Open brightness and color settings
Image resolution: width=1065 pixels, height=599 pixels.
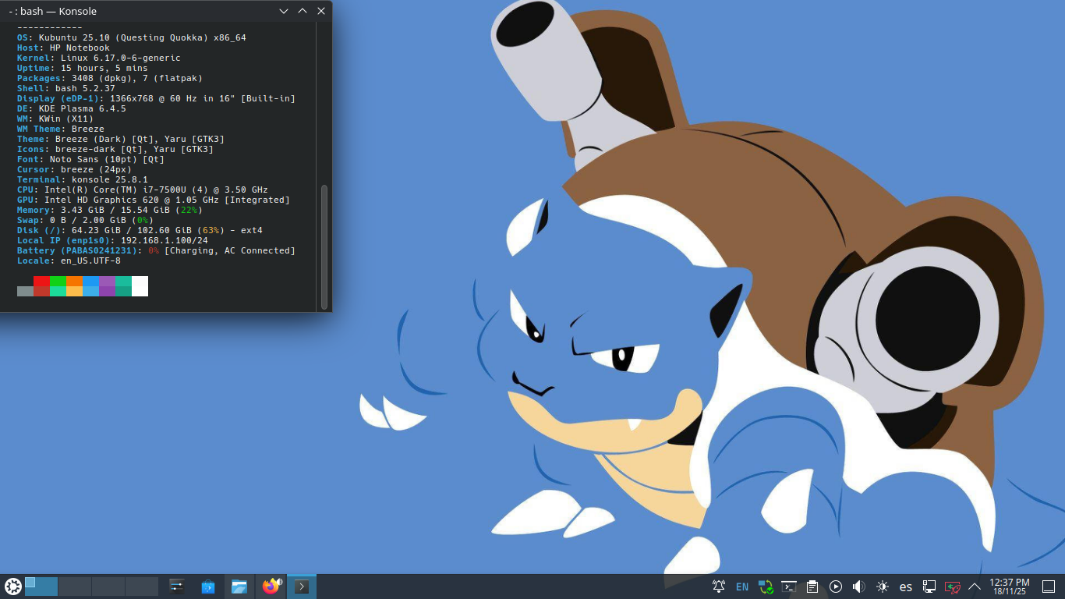883,587
